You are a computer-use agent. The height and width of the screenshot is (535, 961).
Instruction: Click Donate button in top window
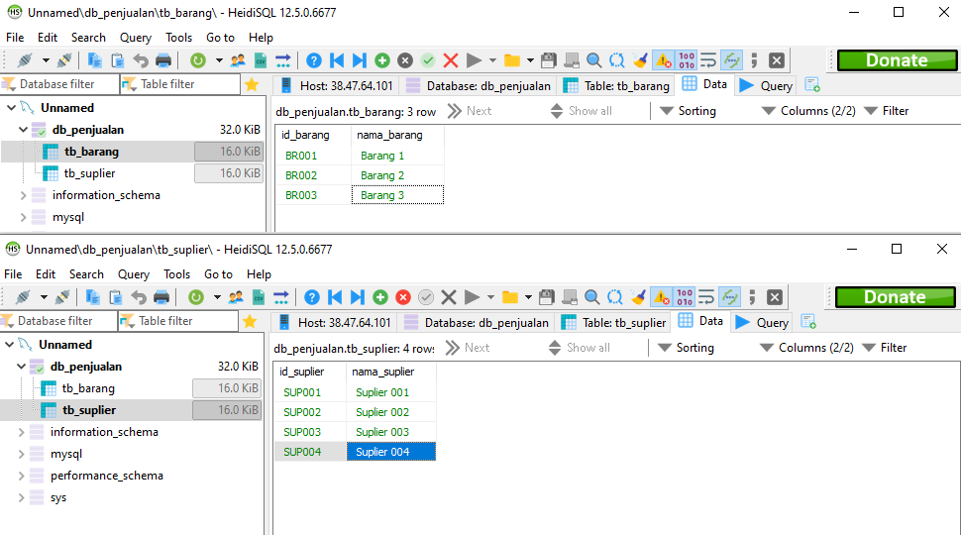[897, 60]
